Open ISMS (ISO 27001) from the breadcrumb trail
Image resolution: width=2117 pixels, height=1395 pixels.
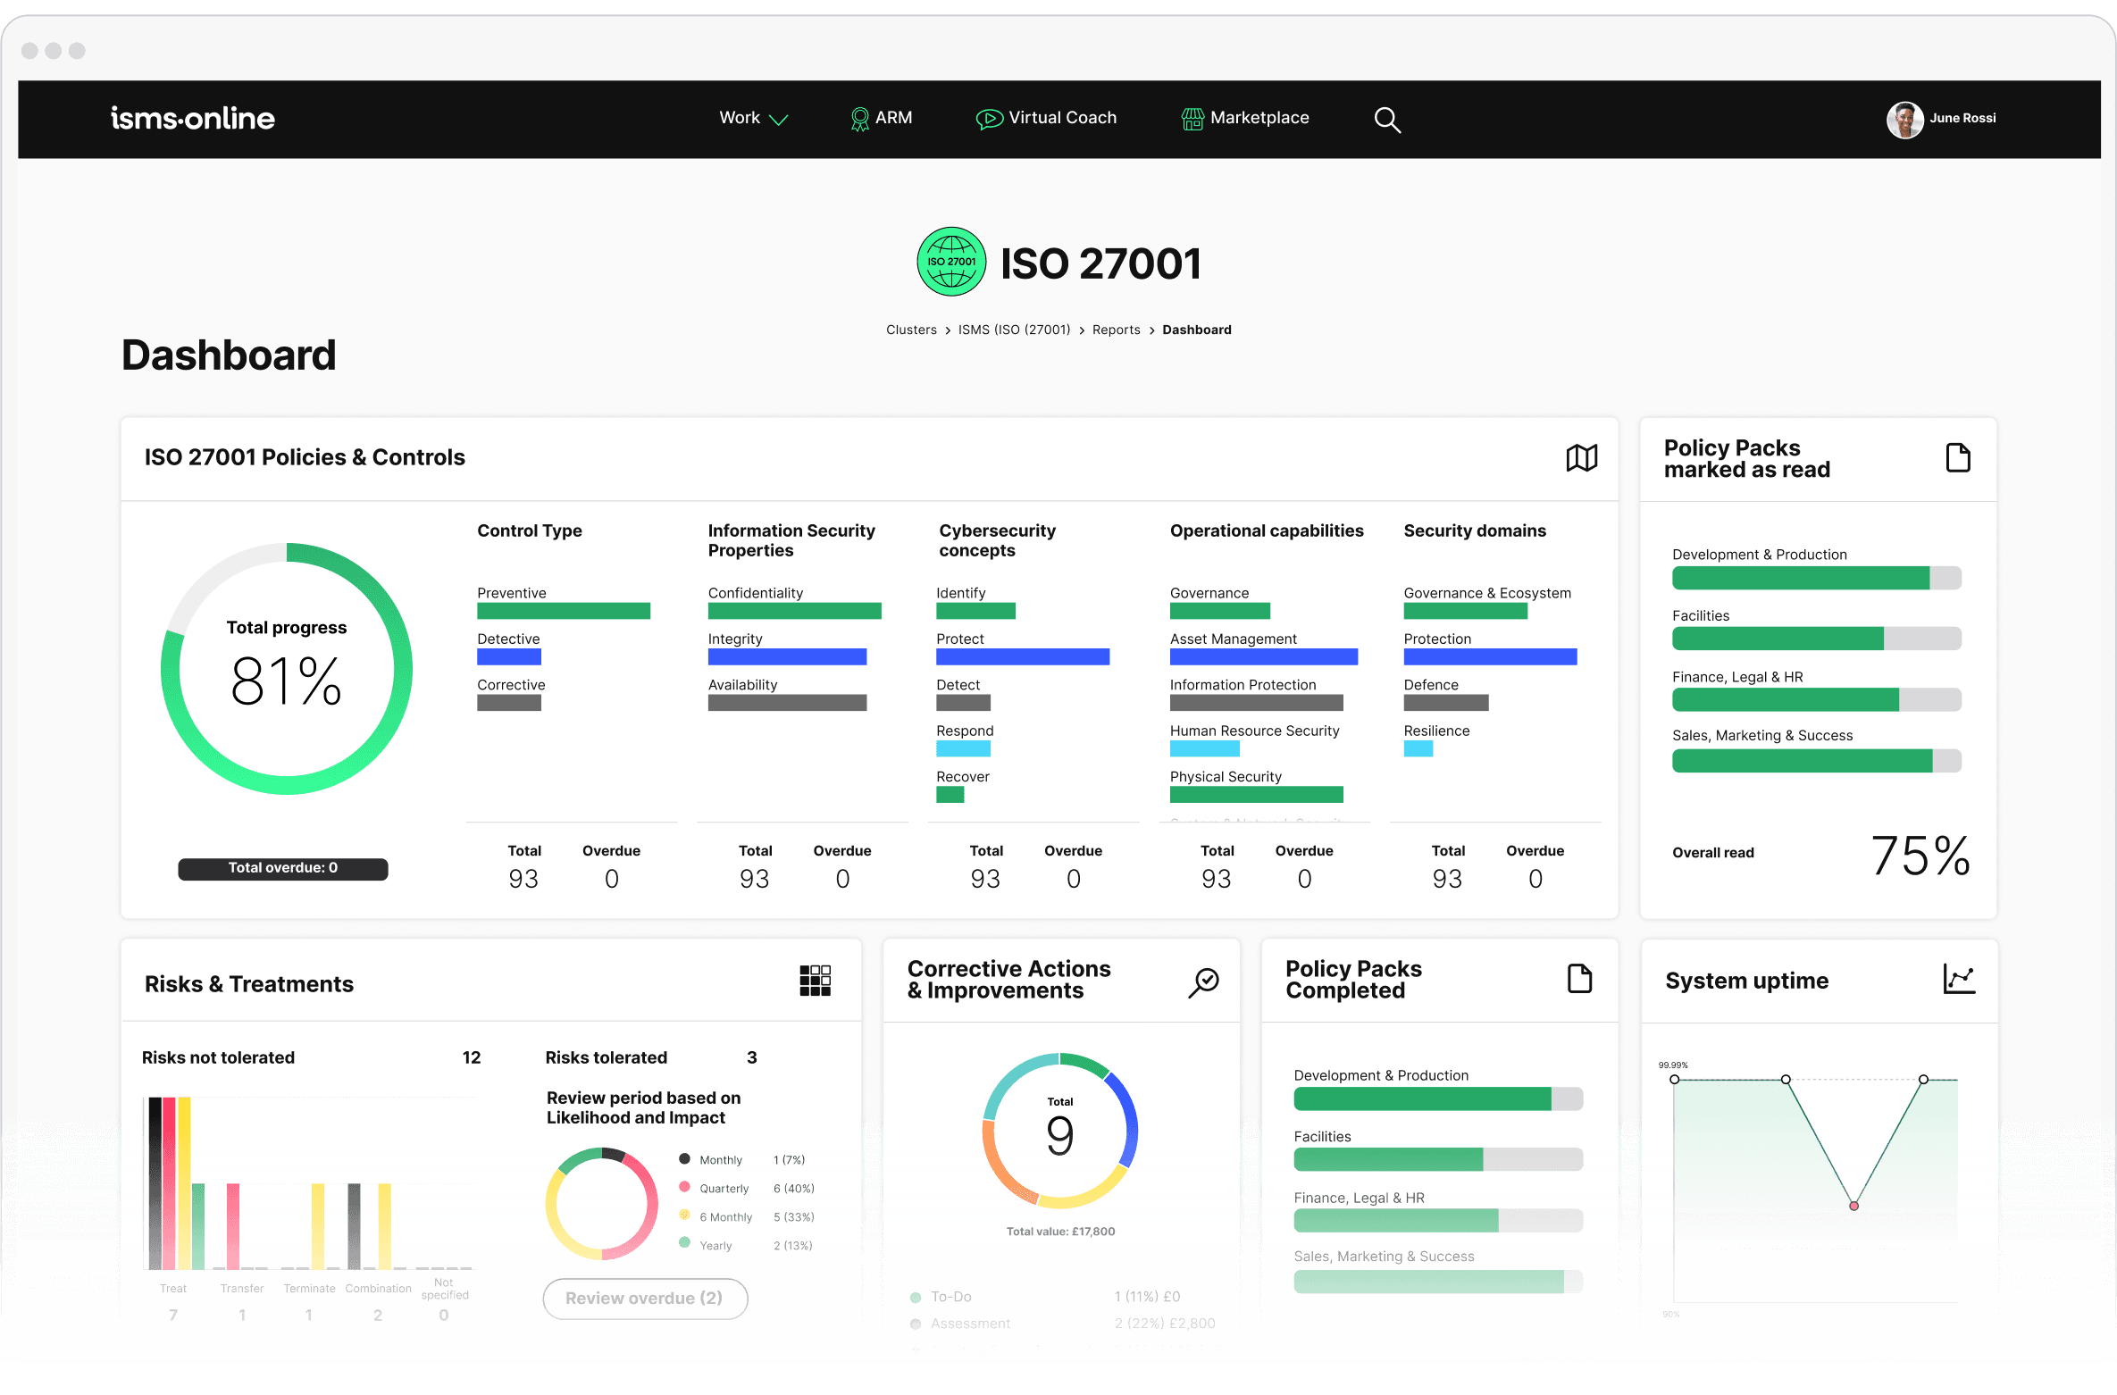click(x=1014, y=329)
